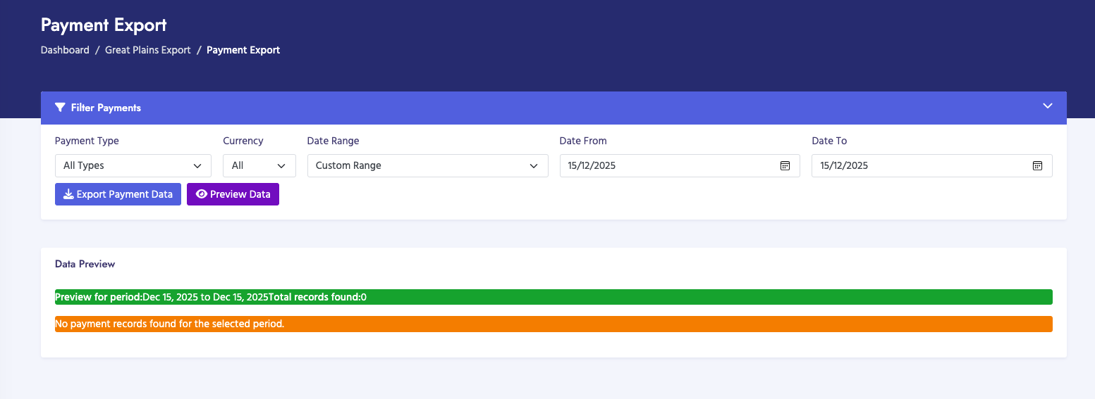Image resolution: width=1095 pixels, height=399 pixels.
Task: Click the Payment Type label
Action: pos(87,141)
